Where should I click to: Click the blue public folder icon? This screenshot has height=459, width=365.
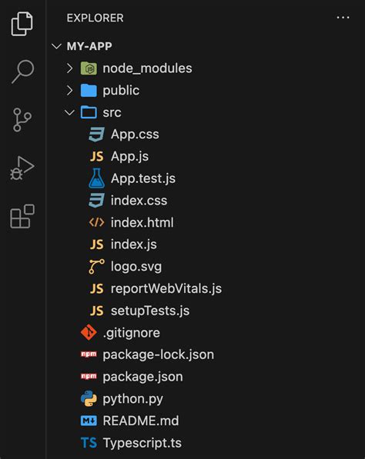pyautogui.click(x=89, y=91)
